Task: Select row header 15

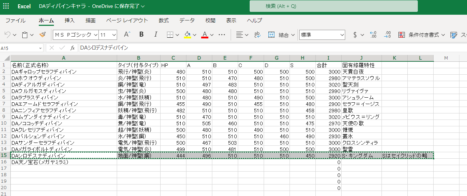Action: (x=5, y=156)
